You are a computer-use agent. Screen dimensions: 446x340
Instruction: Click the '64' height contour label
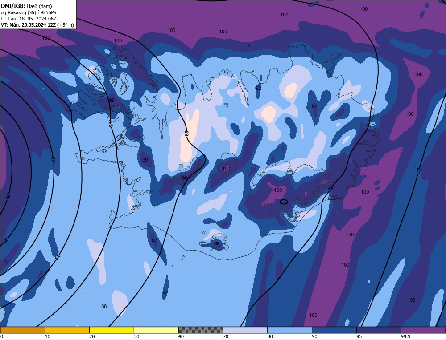[x=58, y=257]
